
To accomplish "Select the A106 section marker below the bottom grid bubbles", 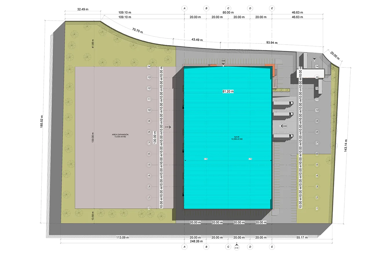I will tap(237, 247).
